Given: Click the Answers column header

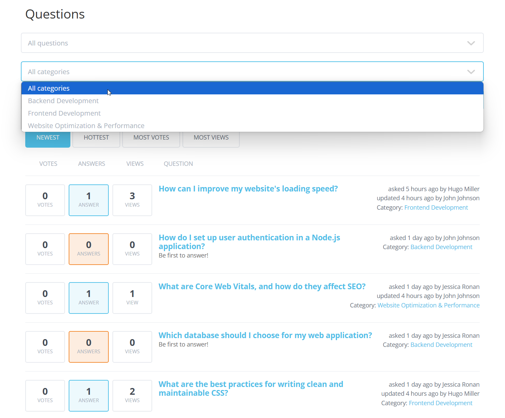Looking at the screenshot, I should click(92, 164).
